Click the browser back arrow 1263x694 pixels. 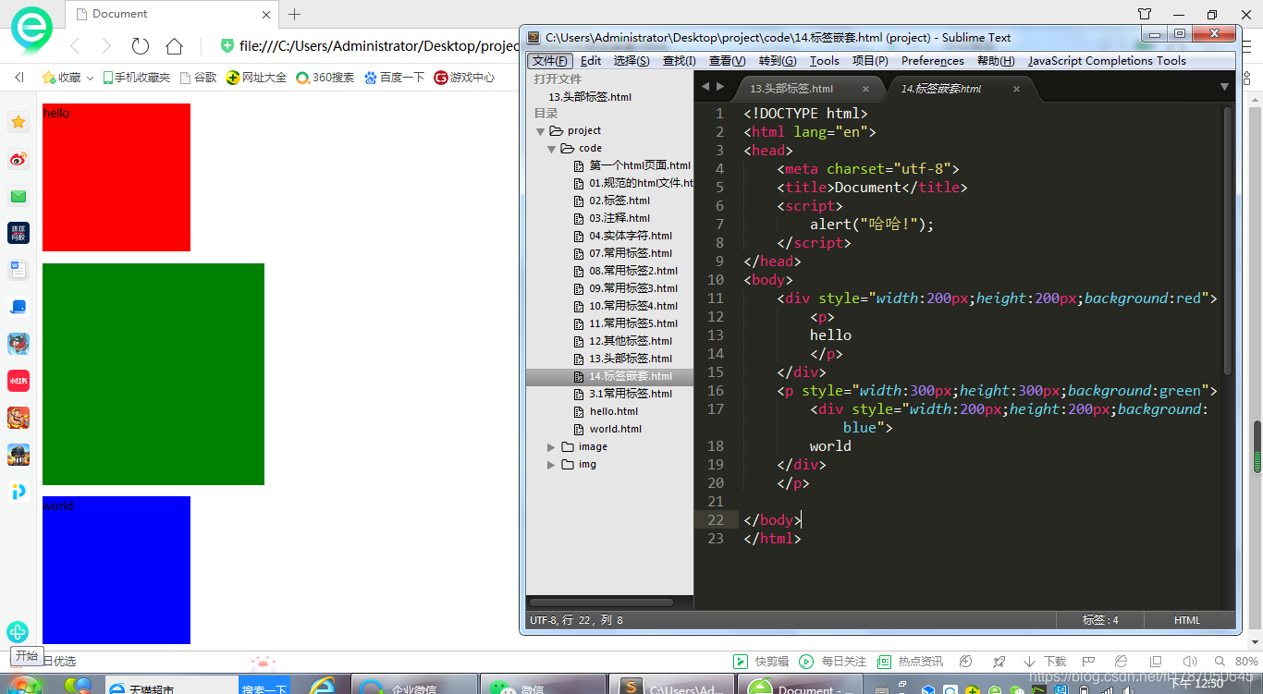coord(75,46)
